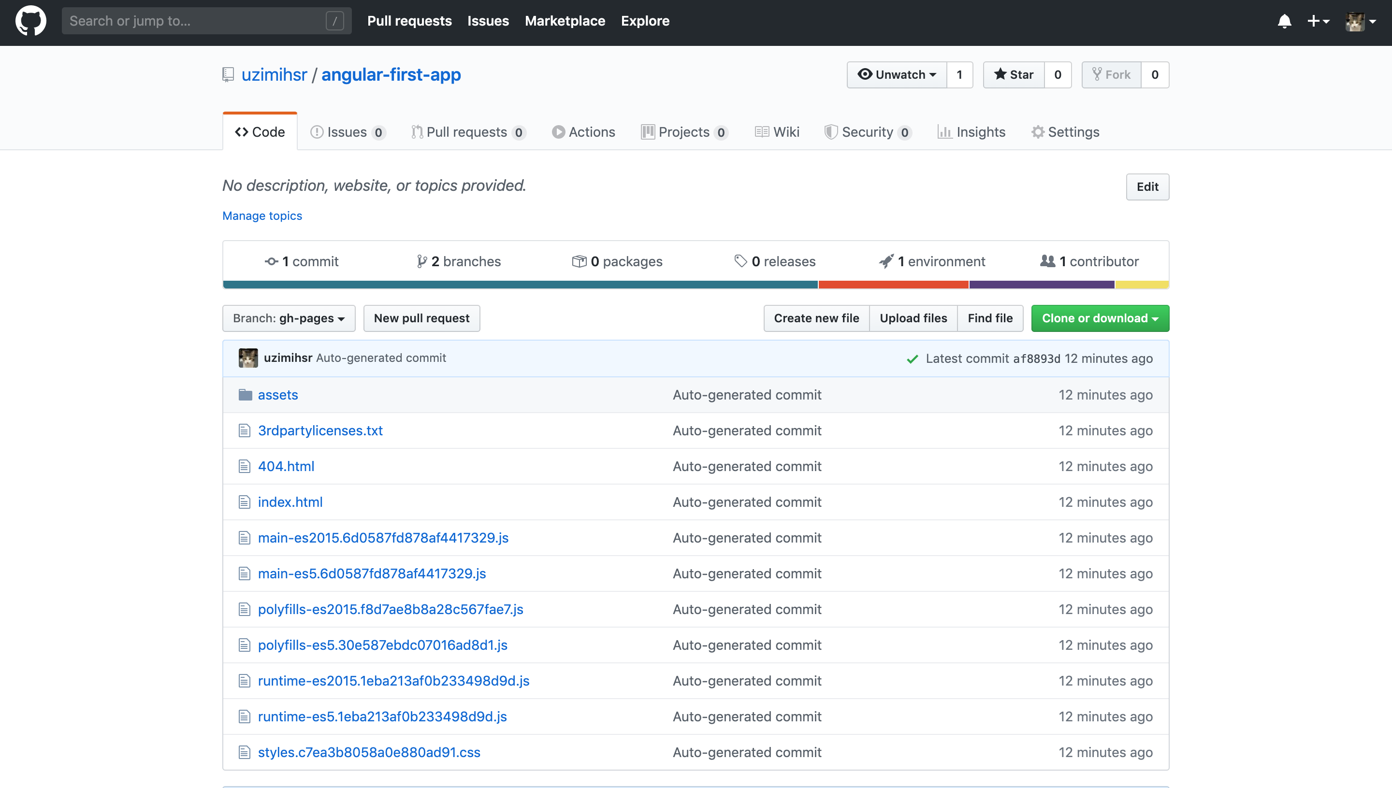Expand the Unwatch dropdown button
Viewport: 1392px width, 788px height.
click(x=897, y=75)
